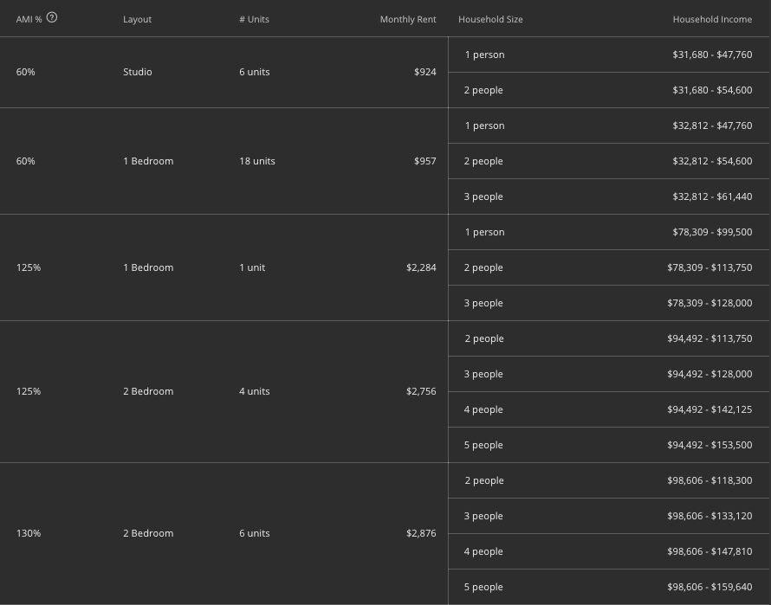
Task: Click the Household Income column header
Action: (712, 19)
